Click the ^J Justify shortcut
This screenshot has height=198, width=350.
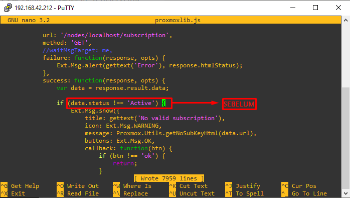click(243, 186)
